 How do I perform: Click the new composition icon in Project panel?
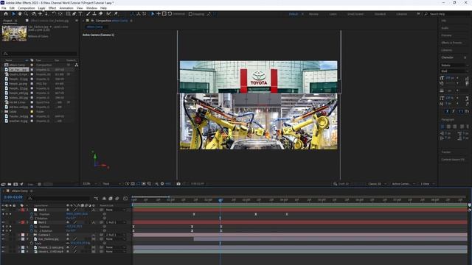coord(15,184)
